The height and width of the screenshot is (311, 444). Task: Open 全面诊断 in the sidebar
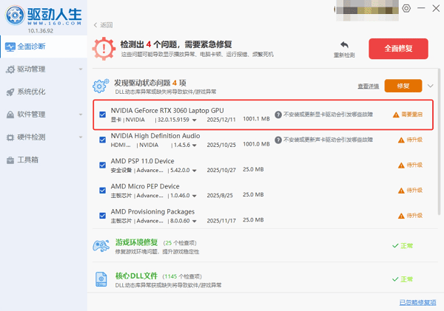(x=44, y=47)
